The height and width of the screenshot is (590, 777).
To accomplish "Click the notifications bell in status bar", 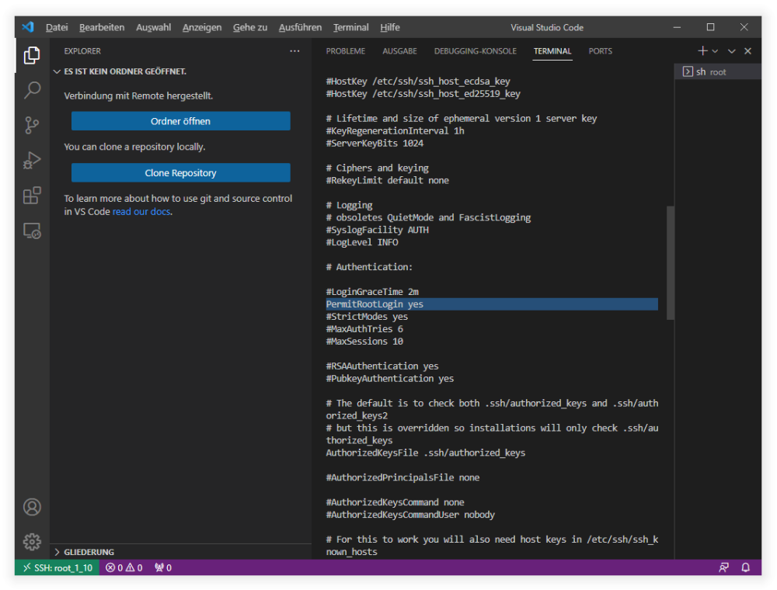I will coord(745,567).
